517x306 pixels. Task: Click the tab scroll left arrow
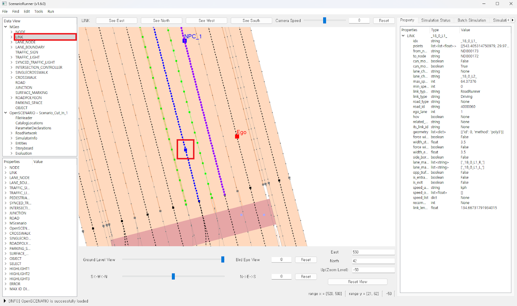click(508, 20)
